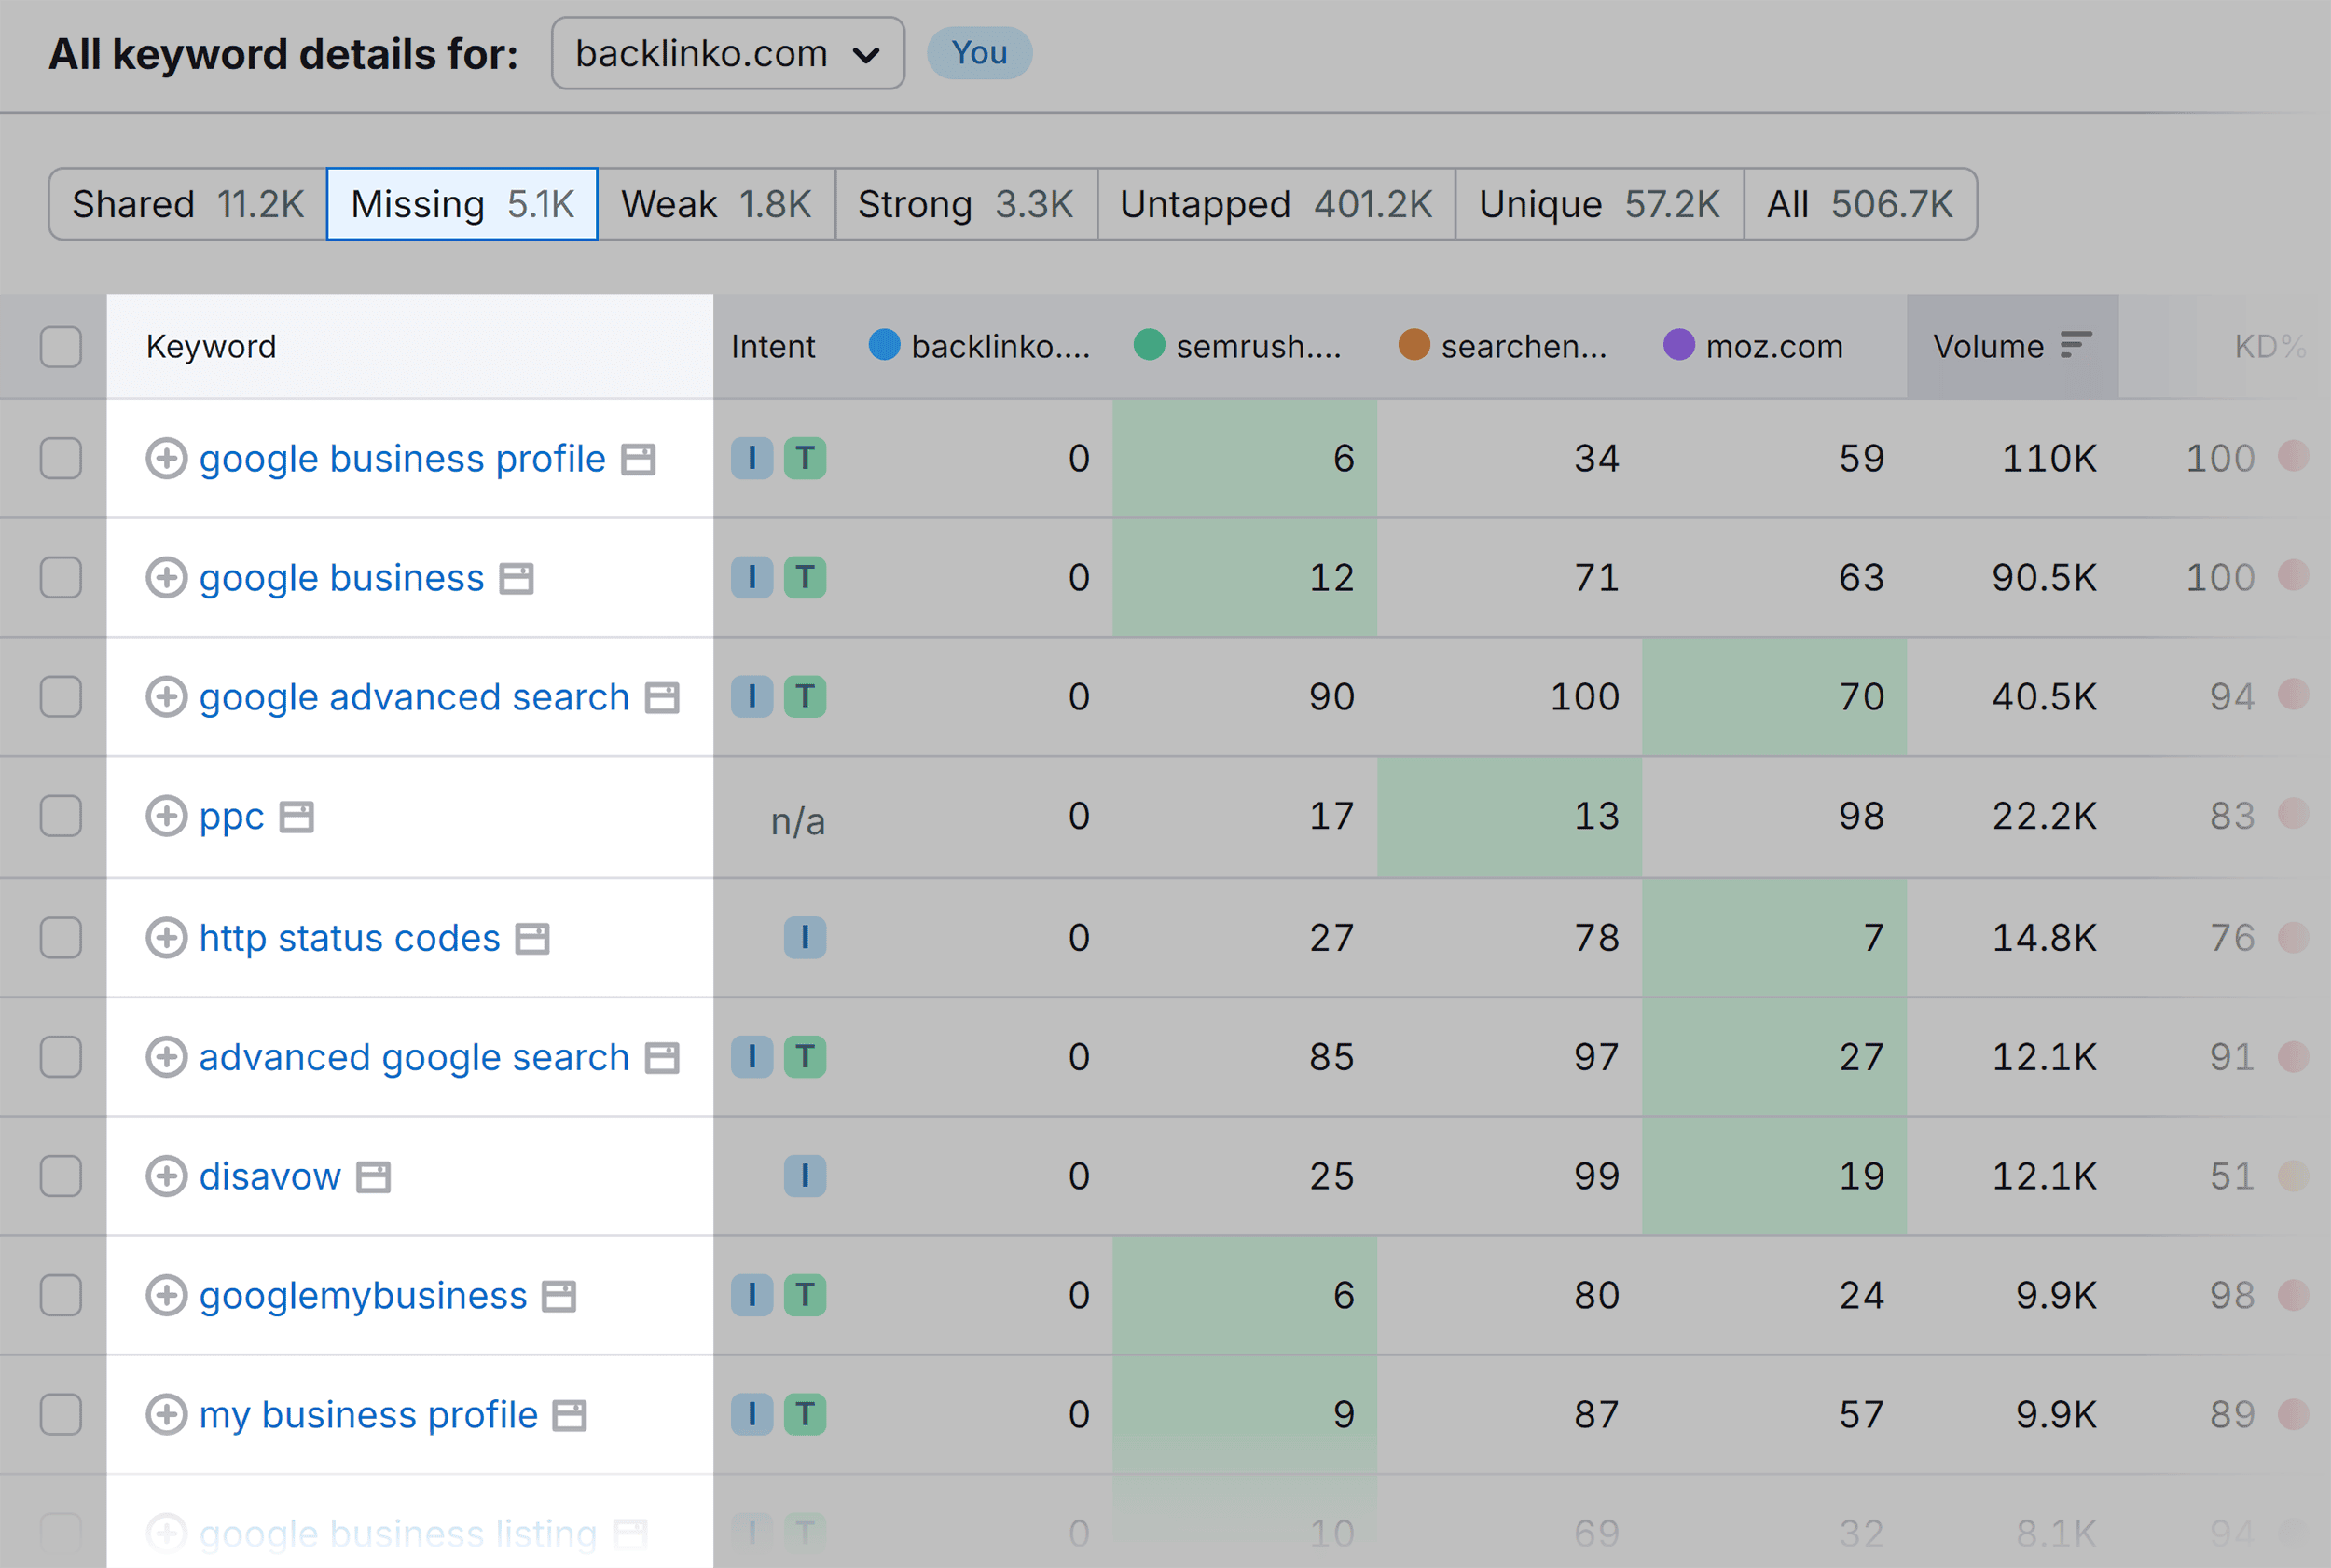Open SERP snapshot icon for google business profile

(x=638, y=459)
